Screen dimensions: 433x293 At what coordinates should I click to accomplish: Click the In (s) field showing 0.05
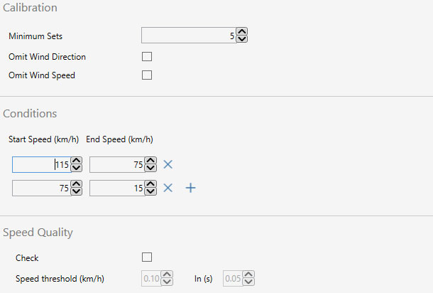coord(234,278)
